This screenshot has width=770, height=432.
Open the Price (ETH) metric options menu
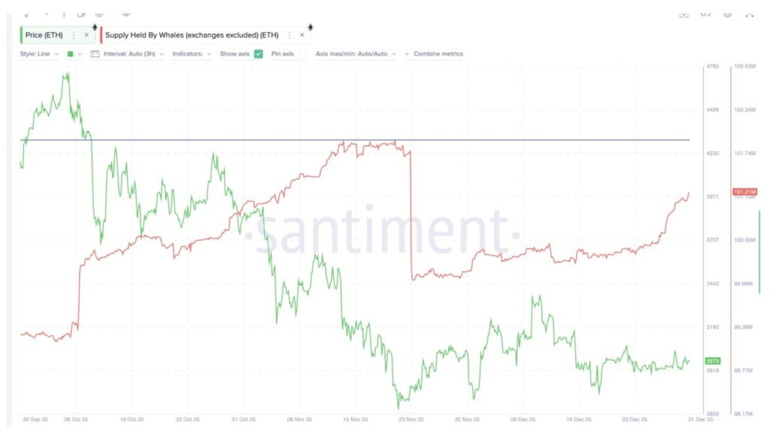click(73, 35)
